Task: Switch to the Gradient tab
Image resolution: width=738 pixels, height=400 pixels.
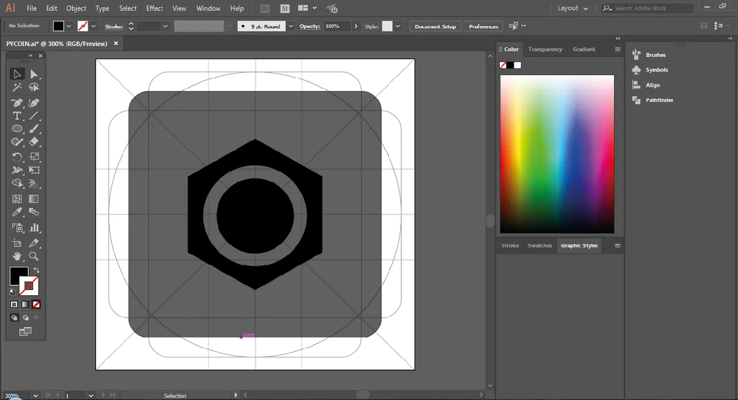Action: (x=583, y=49)
